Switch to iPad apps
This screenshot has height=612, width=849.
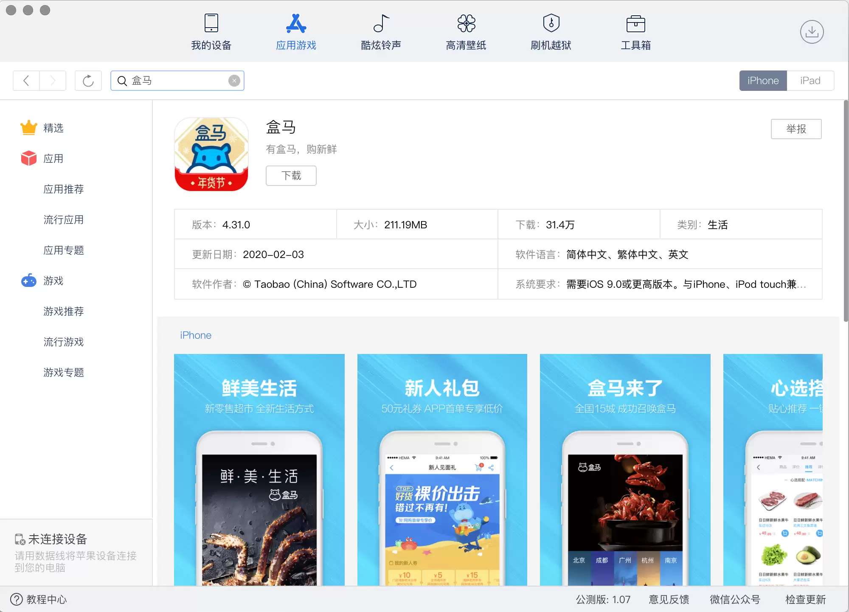click(810, 81)
